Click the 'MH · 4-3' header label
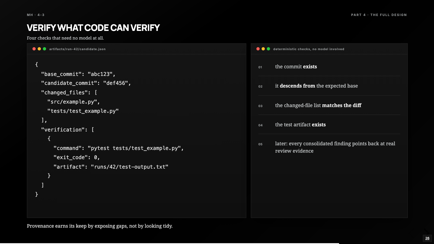Viewport: 434px width, 244px height. [x=36, y=15]
